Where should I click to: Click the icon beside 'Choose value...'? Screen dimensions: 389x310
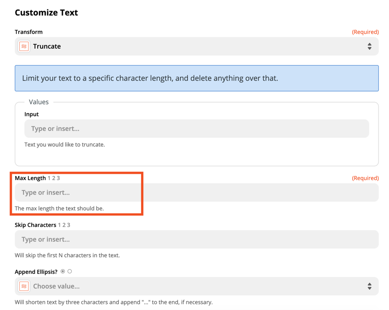click(x=24, y=286)
